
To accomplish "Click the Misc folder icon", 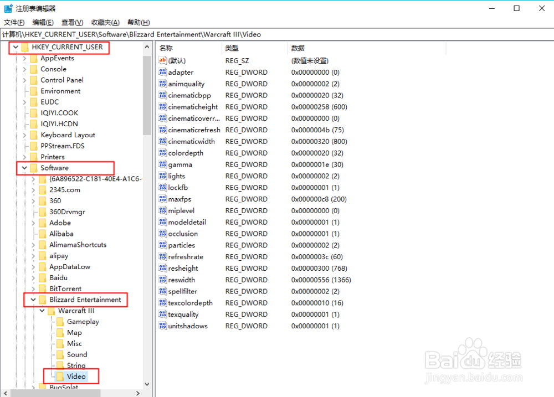I will pos(60,343).
